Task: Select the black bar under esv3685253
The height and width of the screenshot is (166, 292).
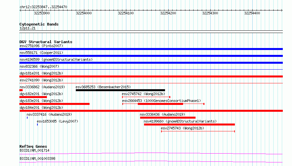Action: pos(120,90)
